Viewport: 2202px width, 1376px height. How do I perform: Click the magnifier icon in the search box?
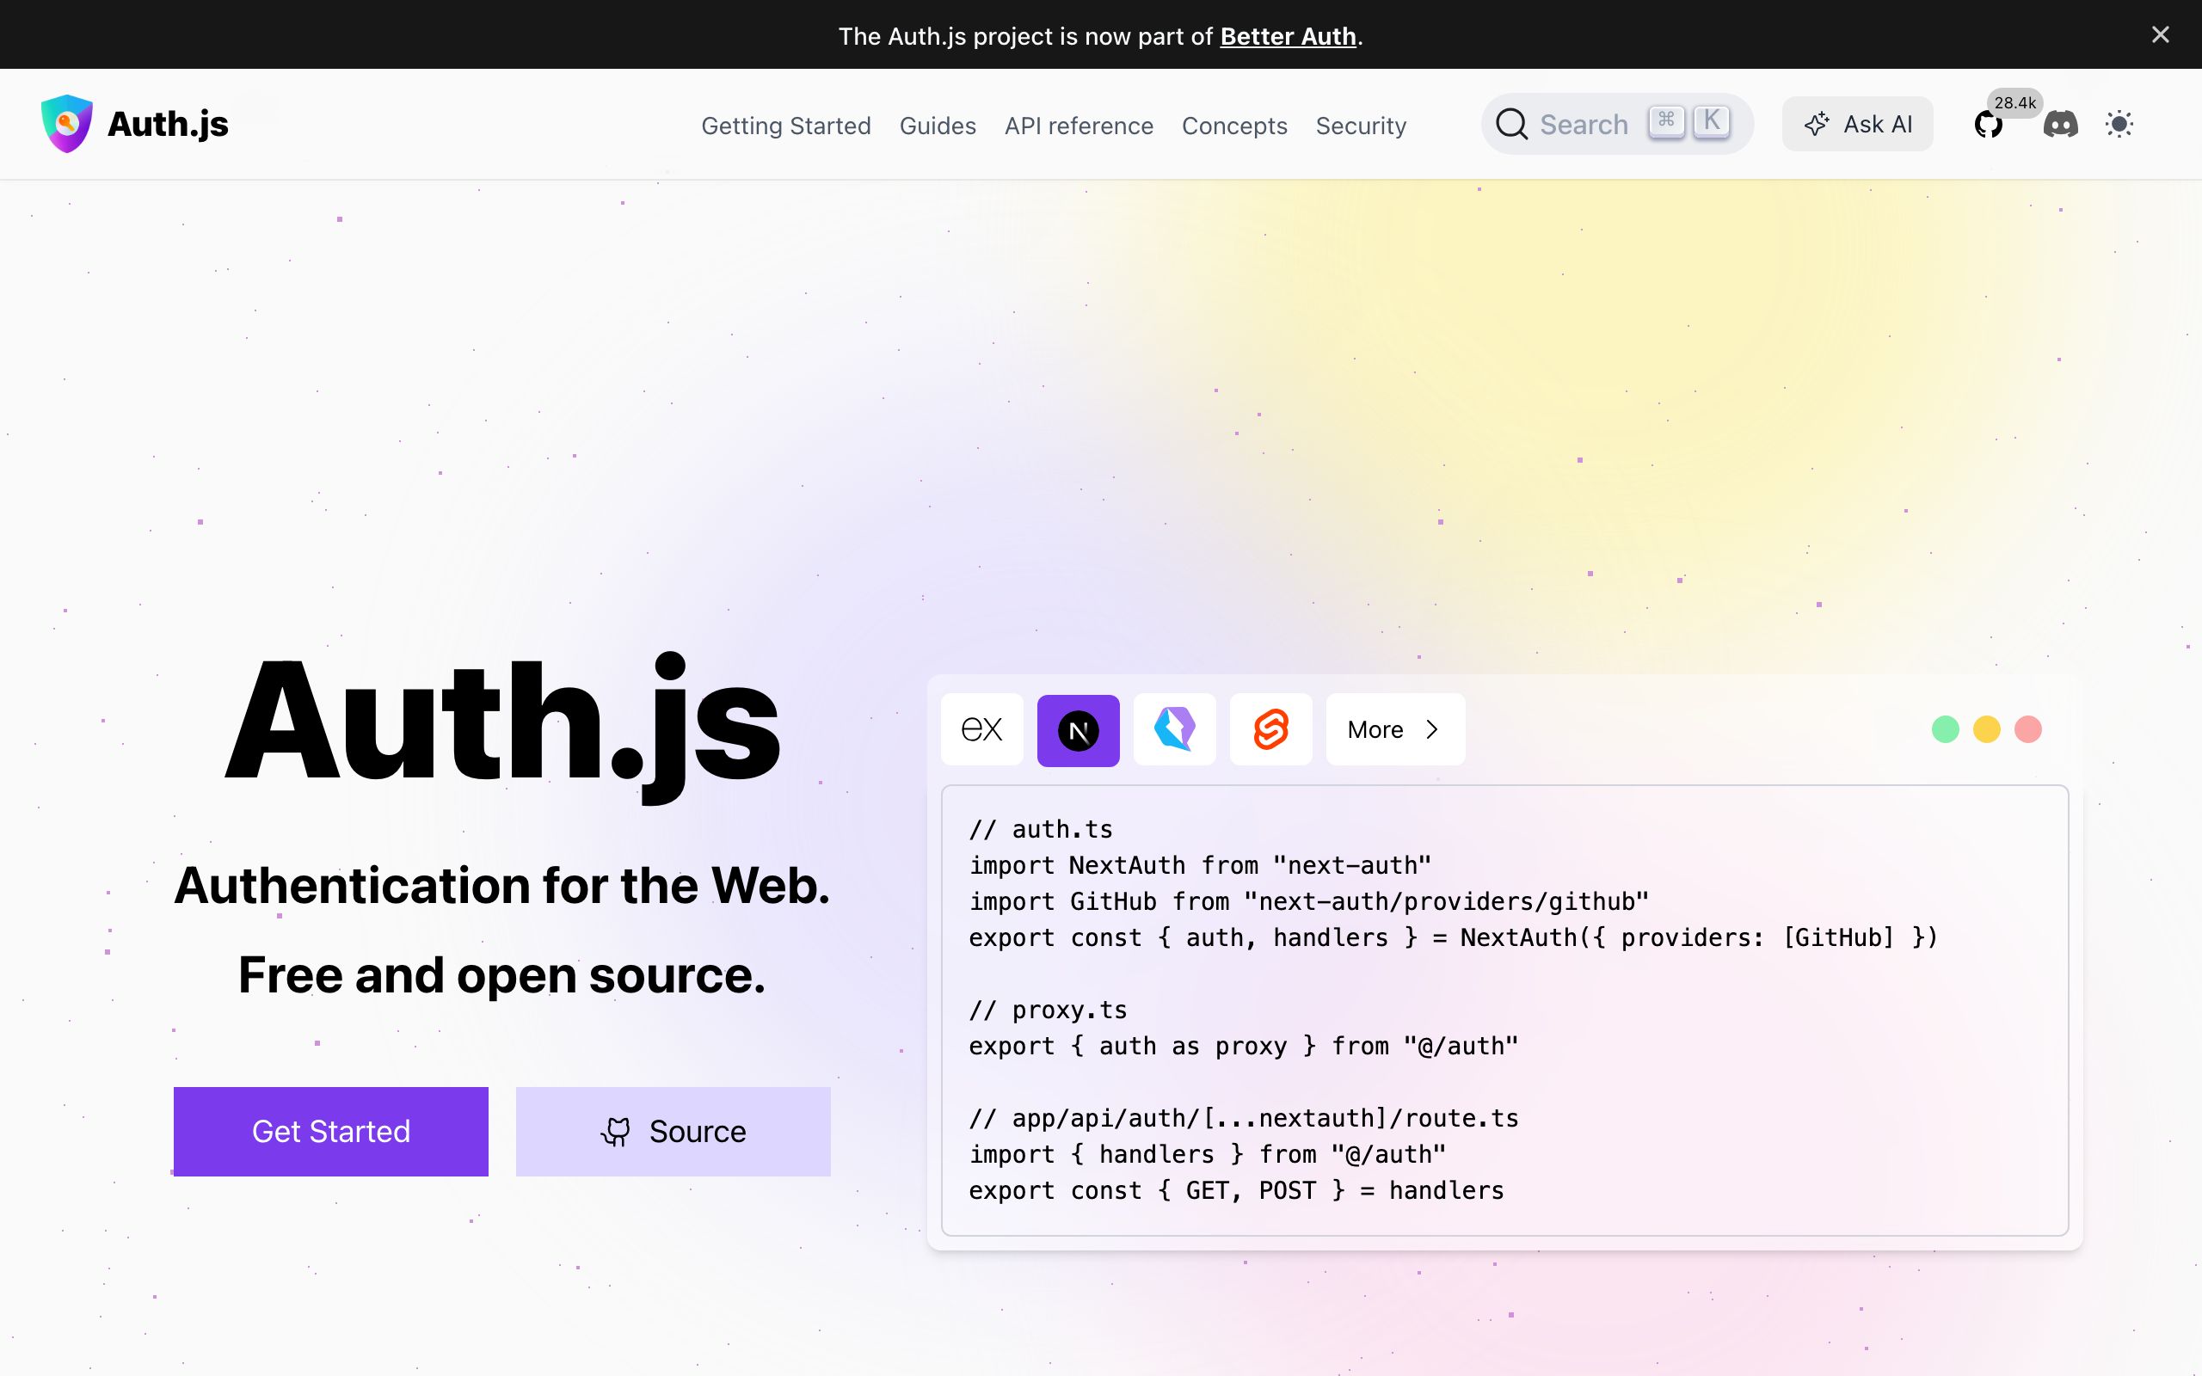(1511, 124)
